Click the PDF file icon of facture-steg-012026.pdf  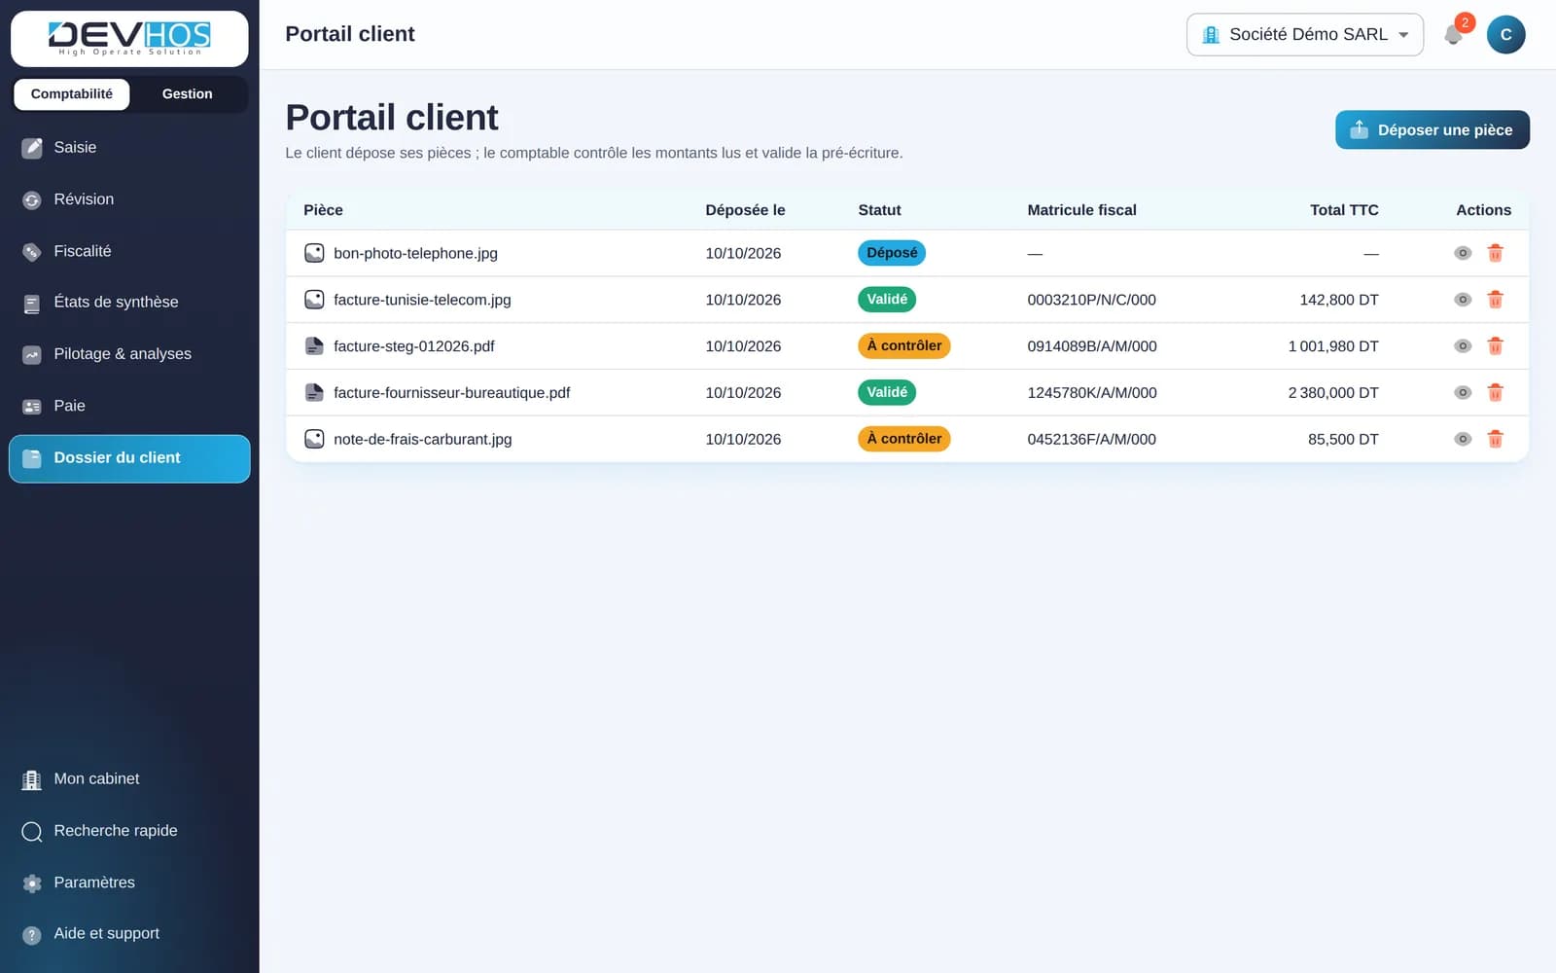tap(314, 346)
